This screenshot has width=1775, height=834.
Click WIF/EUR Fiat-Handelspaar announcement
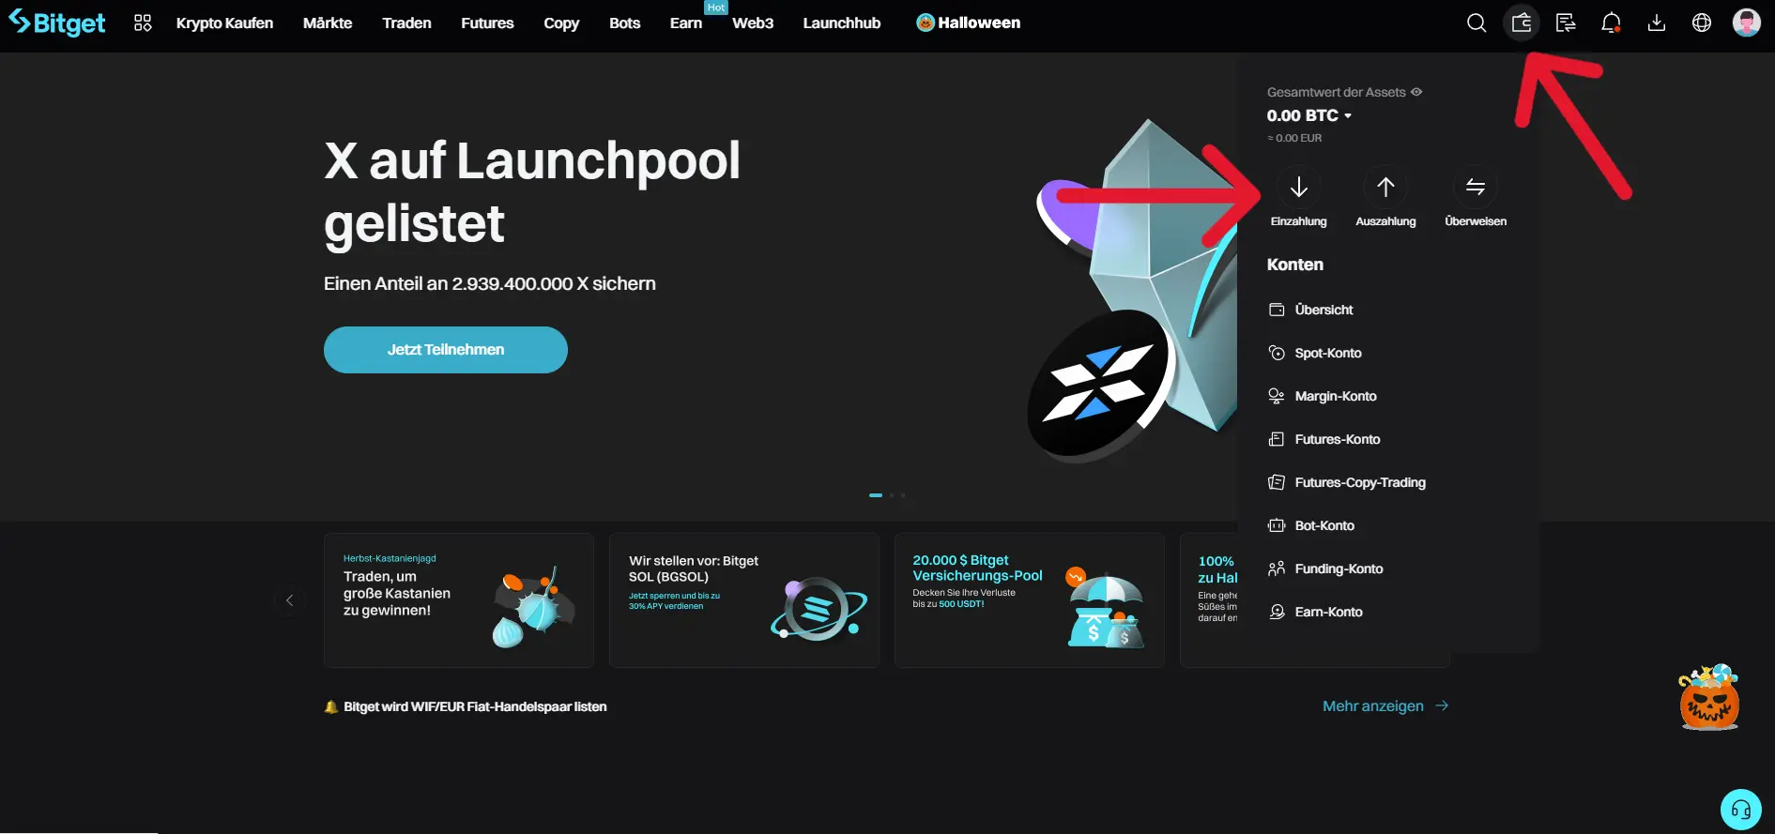click(x=475, y=706)
